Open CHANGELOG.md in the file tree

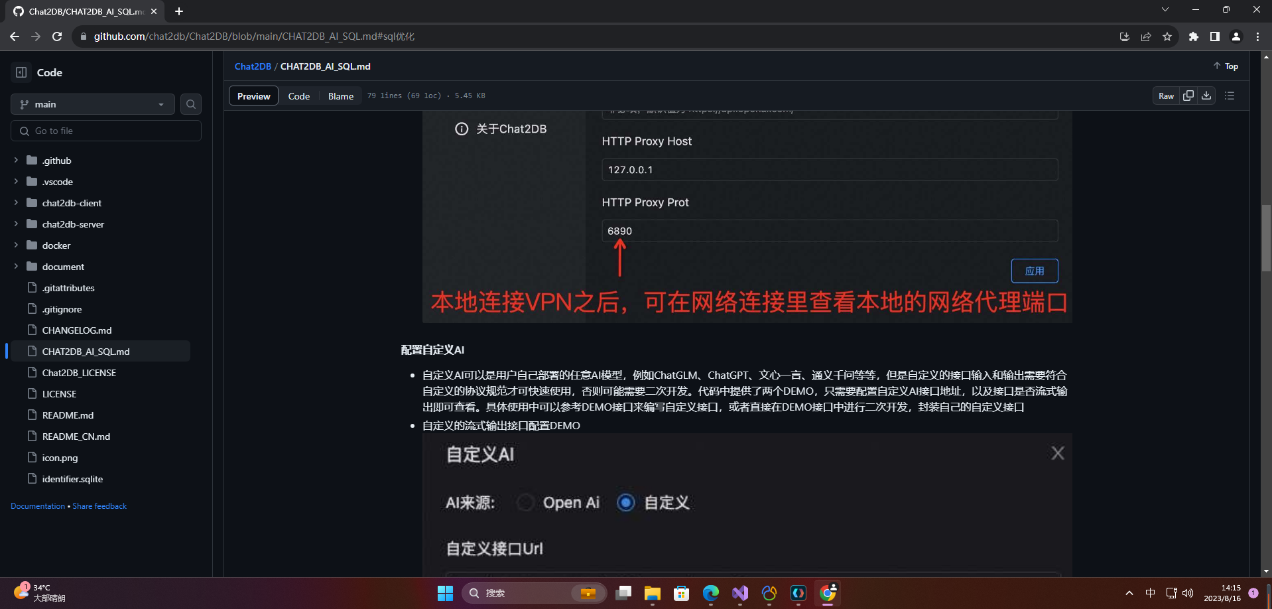tap(77, 330)
